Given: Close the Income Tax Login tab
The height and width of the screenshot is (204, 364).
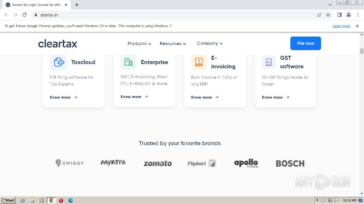Looking at the screenshot, I should [66, 5].
